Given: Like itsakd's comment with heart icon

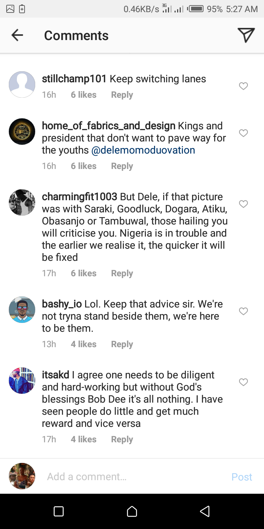Looking at the screenshot, I should tap(243, 382).
